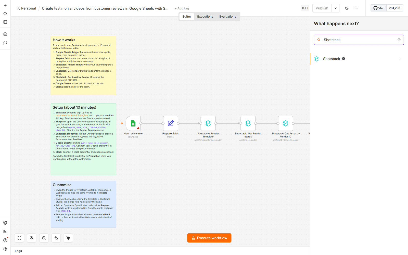Go to the home overview icon
This screenshot has height=255, width=408.
5,34
